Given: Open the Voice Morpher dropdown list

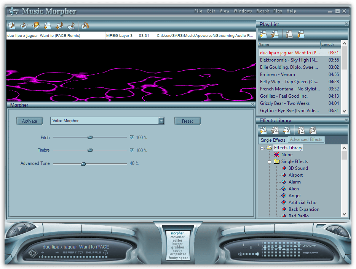Looking at the screenshot, I should [161, 121].
